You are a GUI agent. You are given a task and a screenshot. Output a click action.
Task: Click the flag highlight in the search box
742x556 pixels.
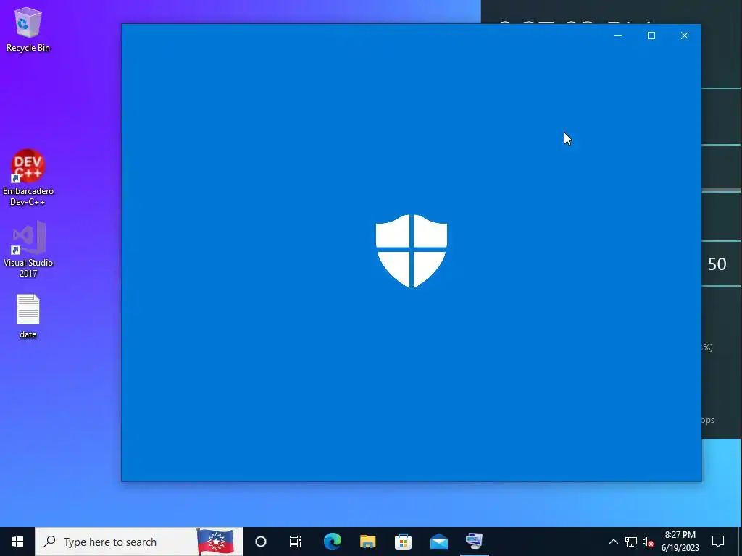215,542
